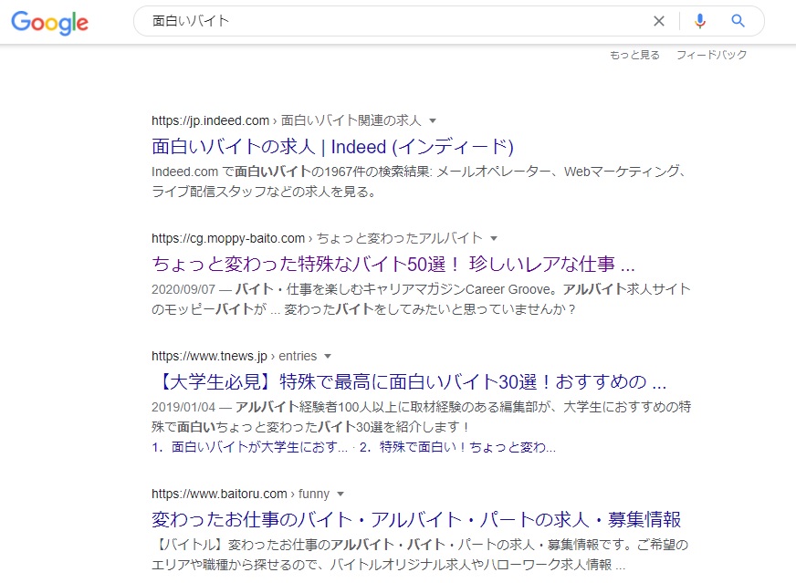This screenshot has width=796, height=583.
Task: Clear the search query with X icon
Action: pos(658,21)
